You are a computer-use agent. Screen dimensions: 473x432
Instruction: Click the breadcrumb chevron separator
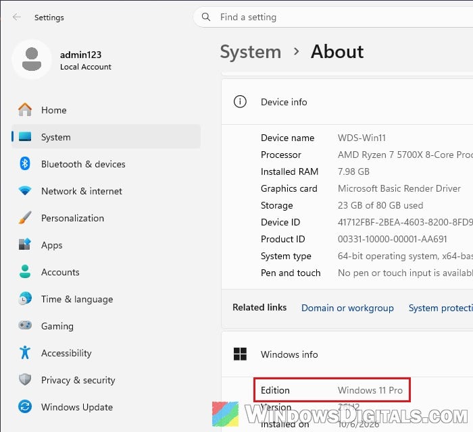coord(297,51)
